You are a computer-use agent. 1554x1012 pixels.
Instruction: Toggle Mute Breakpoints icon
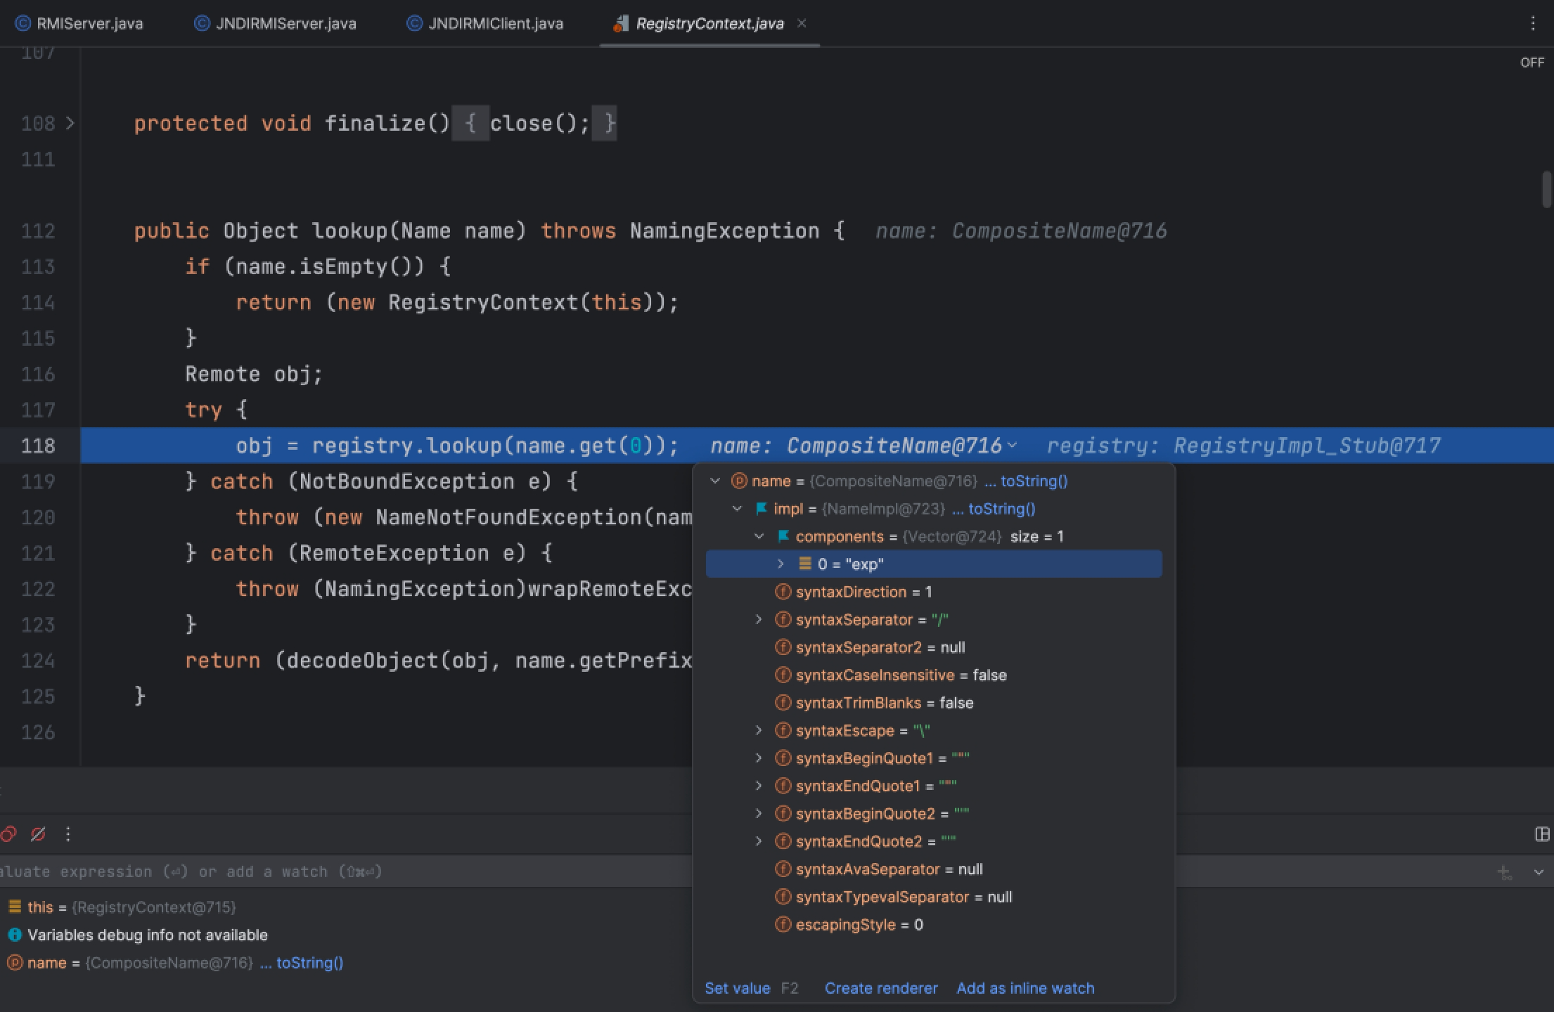click(38, 834)
